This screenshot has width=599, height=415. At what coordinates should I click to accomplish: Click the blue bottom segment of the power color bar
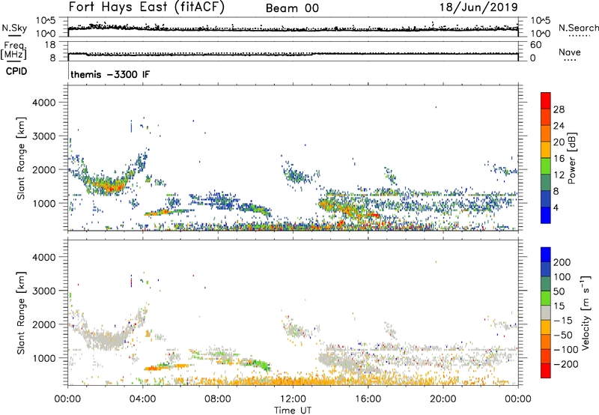click(546, 215)
